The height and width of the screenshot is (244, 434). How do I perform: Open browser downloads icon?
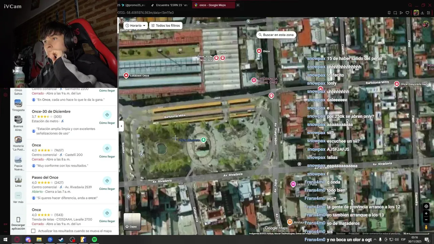(422, 13)
